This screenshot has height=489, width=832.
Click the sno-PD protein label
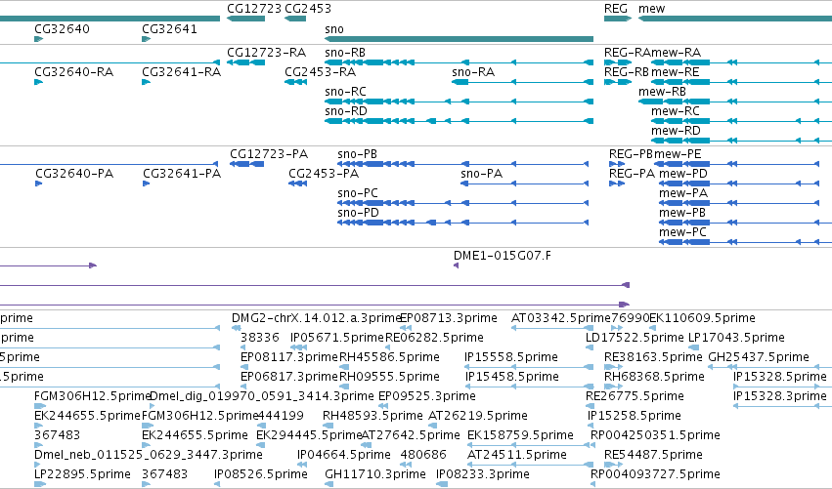tap(358, 213)
